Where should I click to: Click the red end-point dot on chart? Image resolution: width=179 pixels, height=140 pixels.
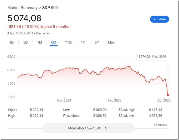[168, 95]
